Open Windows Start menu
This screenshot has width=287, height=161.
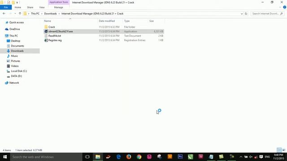click(x=5, y=157)
